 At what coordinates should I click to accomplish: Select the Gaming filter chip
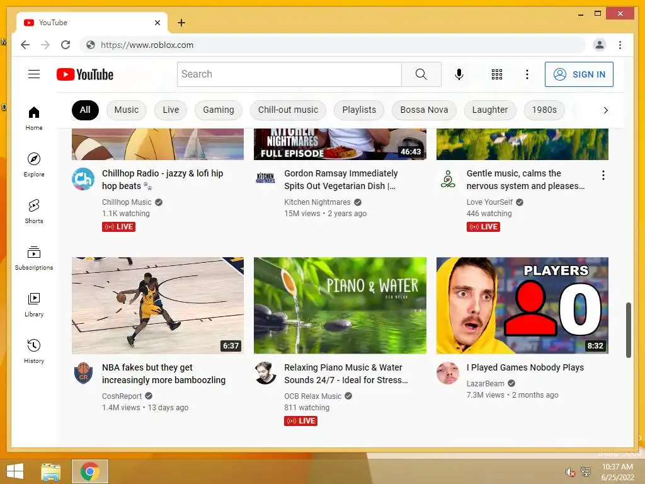coord(219,110)
